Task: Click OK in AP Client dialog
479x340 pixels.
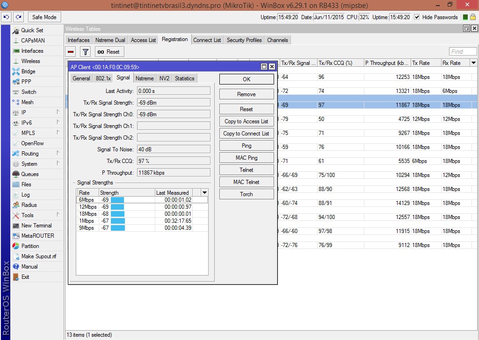Action: (x=247, y=79)
